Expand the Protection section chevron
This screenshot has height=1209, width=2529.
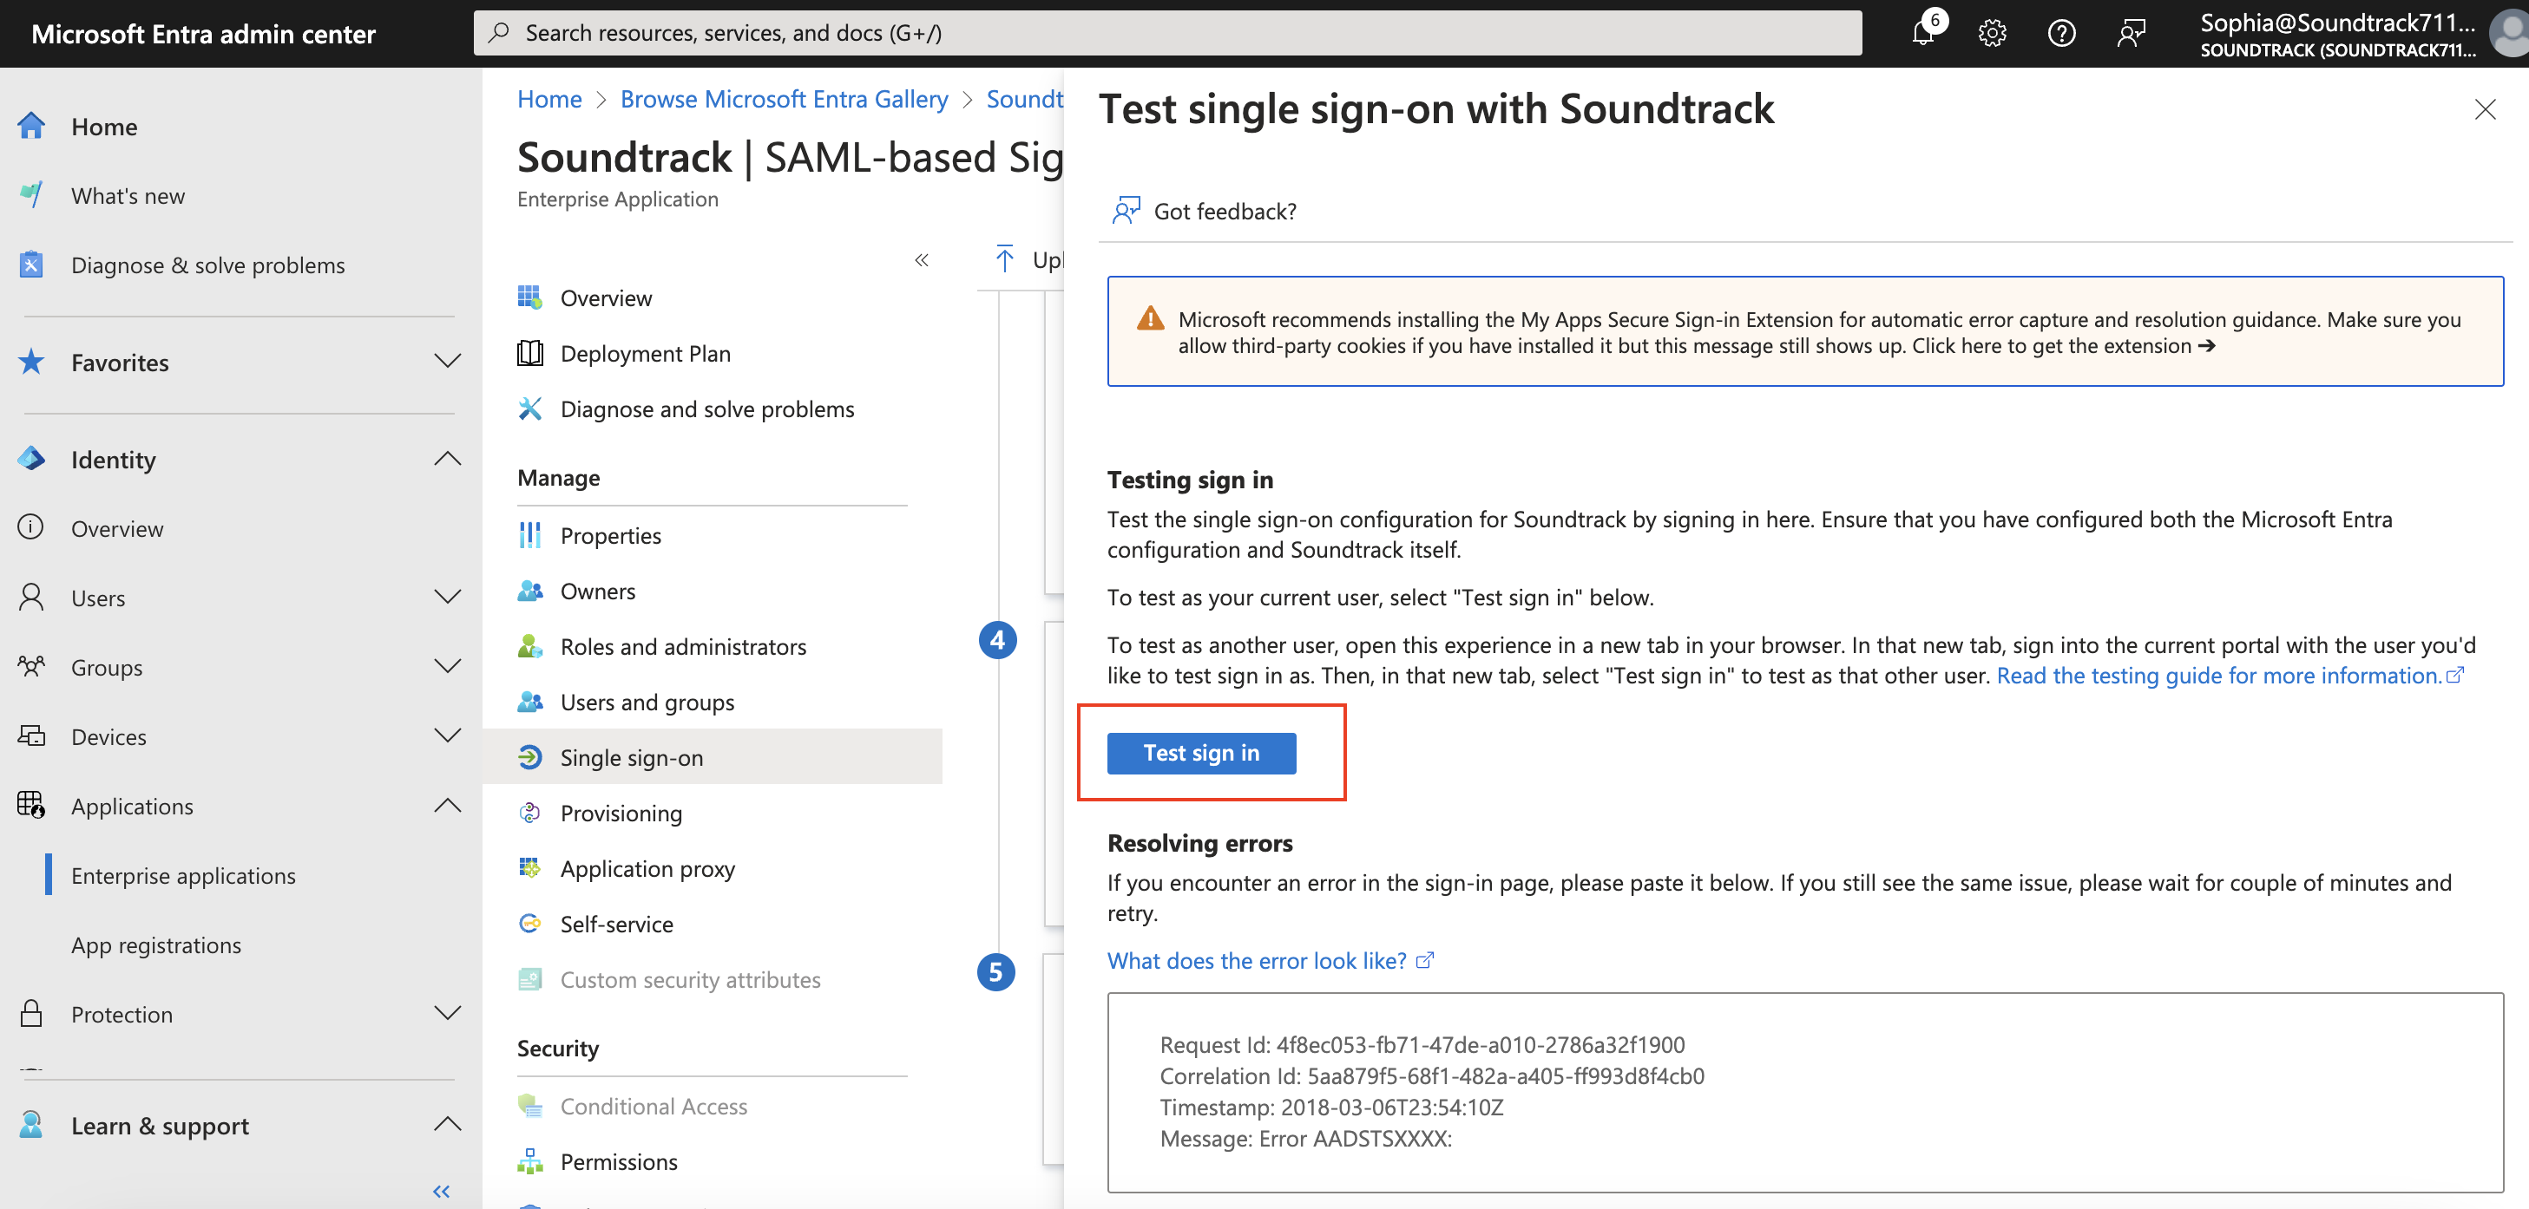tap(448, 1013)
